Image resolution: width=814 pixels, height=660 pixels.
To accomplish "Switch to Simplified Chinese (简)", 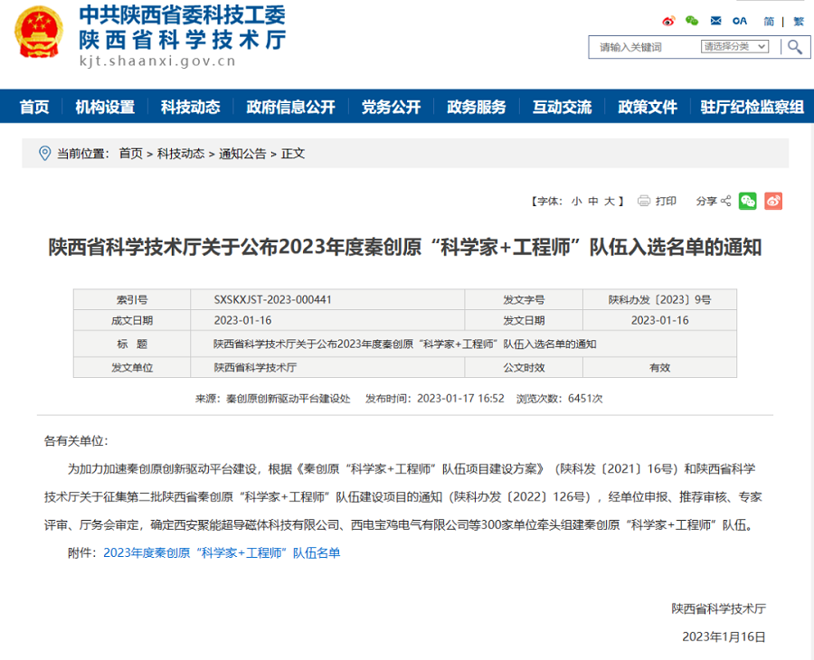I will 769,21.
